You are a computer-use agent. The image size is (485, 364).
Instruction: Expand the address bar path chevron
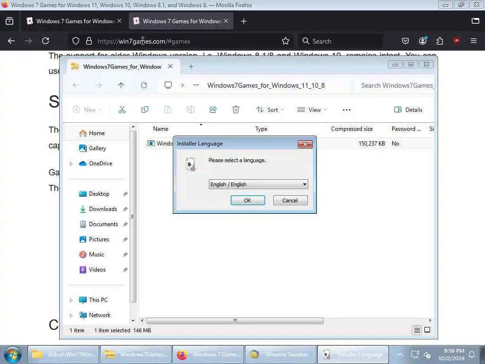[x=182, y=85]
